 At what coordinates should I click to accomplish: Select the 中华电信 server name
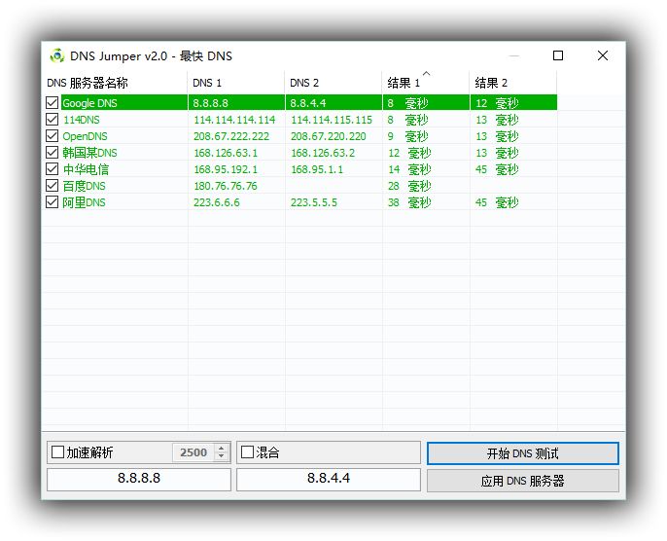pos(86,169)
